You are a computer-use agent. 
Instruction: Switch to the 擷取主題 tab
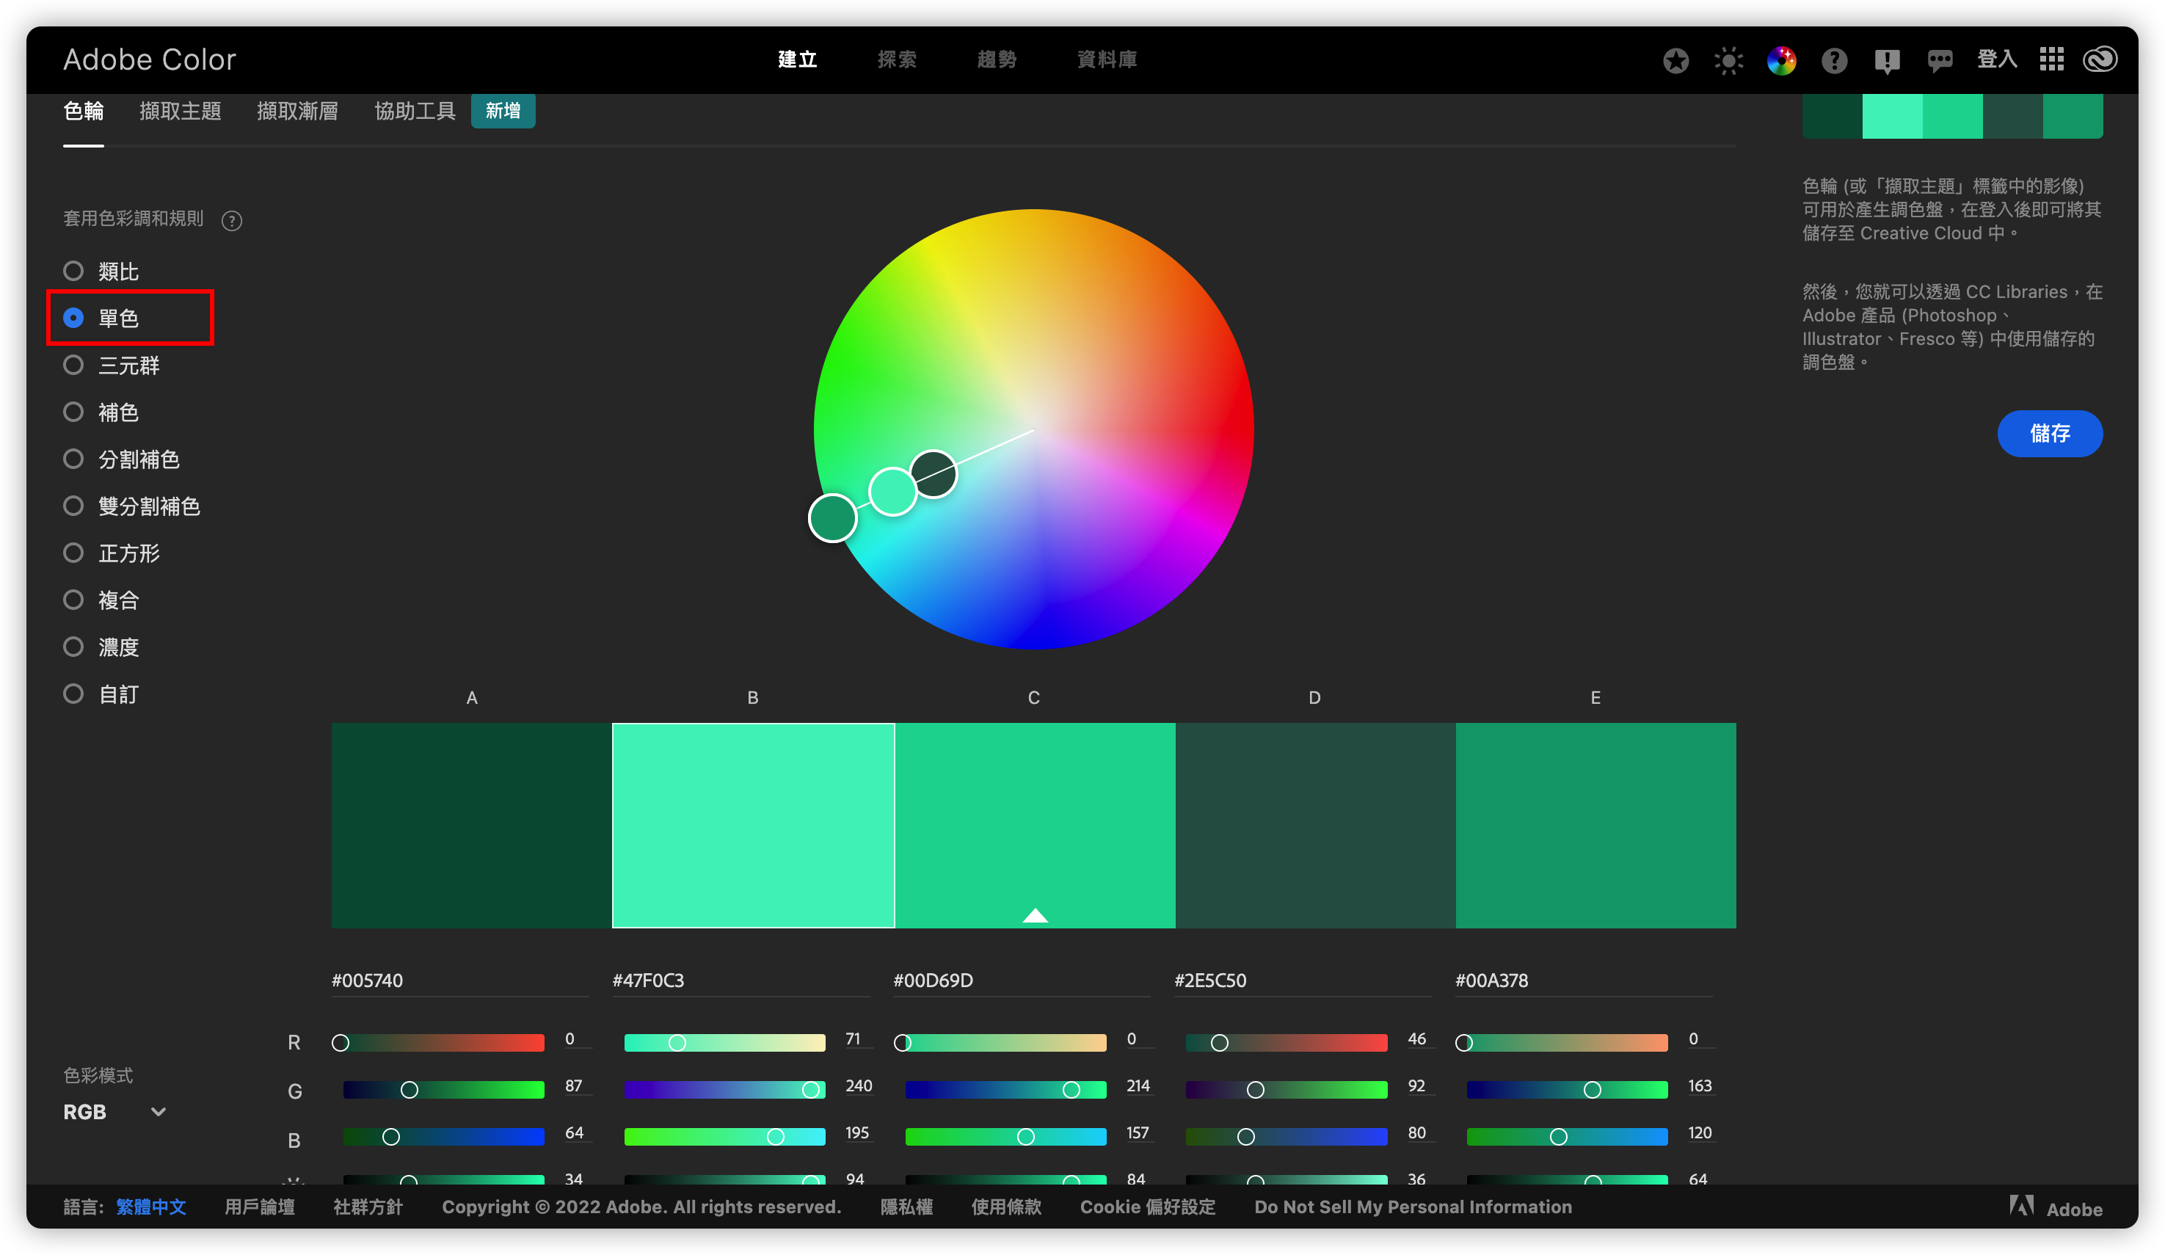click(181, 112)
